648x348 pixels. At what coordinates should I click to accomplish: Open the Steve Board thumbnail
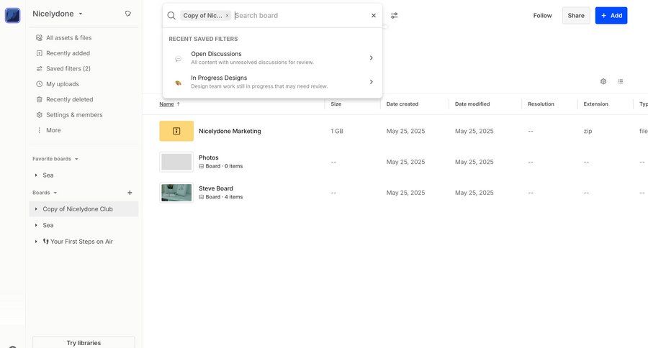click(x=176, y=193)
